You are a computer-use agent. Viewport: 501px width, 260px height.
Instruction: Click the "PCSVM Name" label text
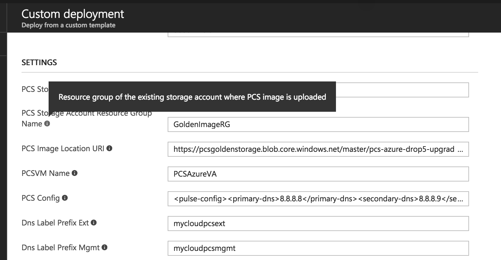(46, 173)
